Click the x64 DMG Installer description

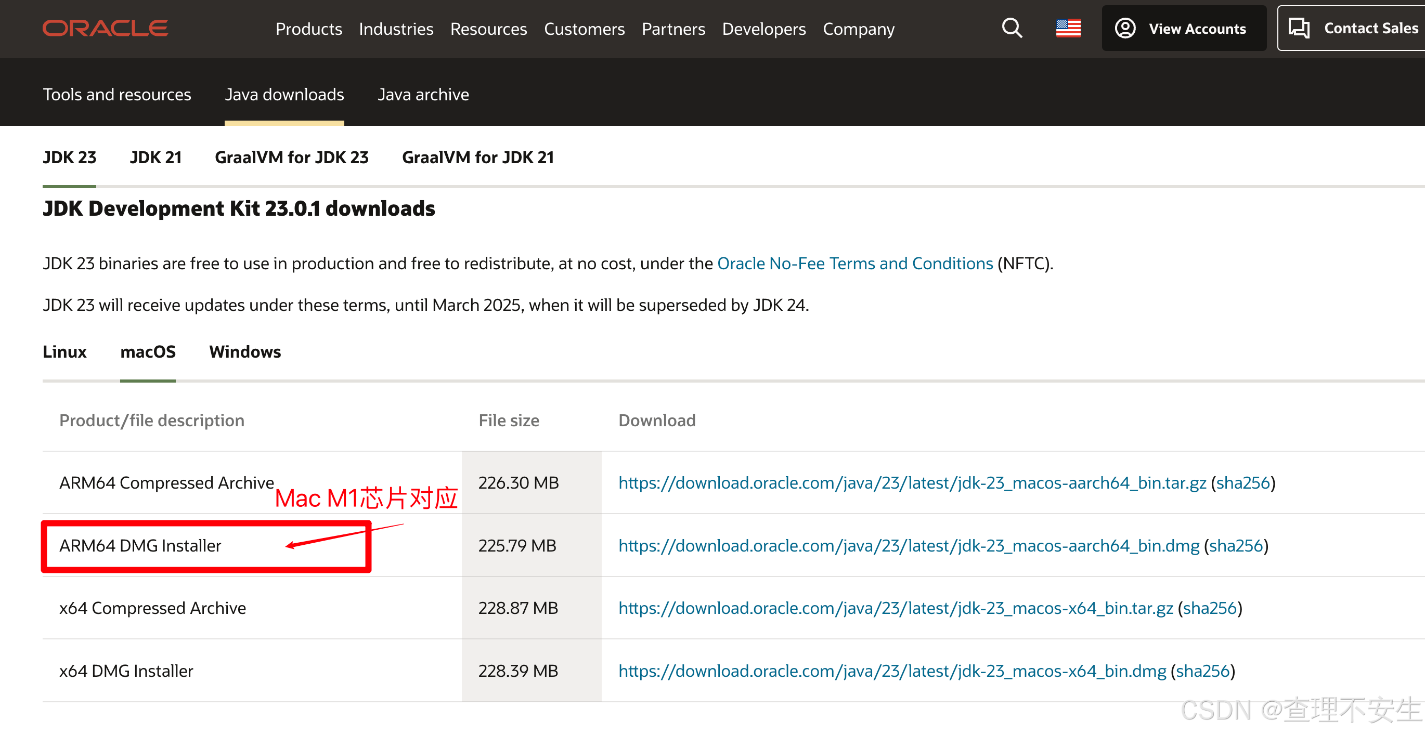pos(126,671)
